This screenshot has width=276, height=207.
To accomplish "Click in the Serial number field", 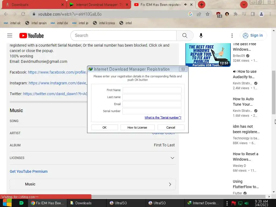I will point(152,111).
